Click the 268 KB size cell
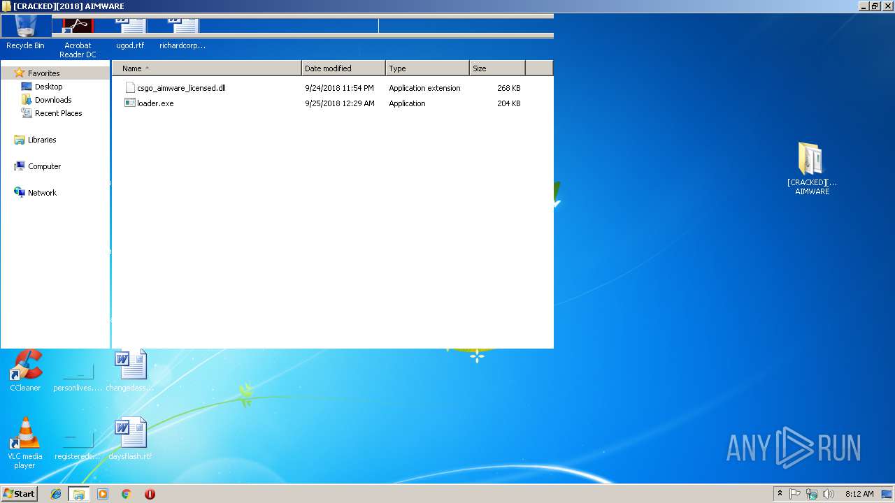895x503 pixels. coord(509,88)
